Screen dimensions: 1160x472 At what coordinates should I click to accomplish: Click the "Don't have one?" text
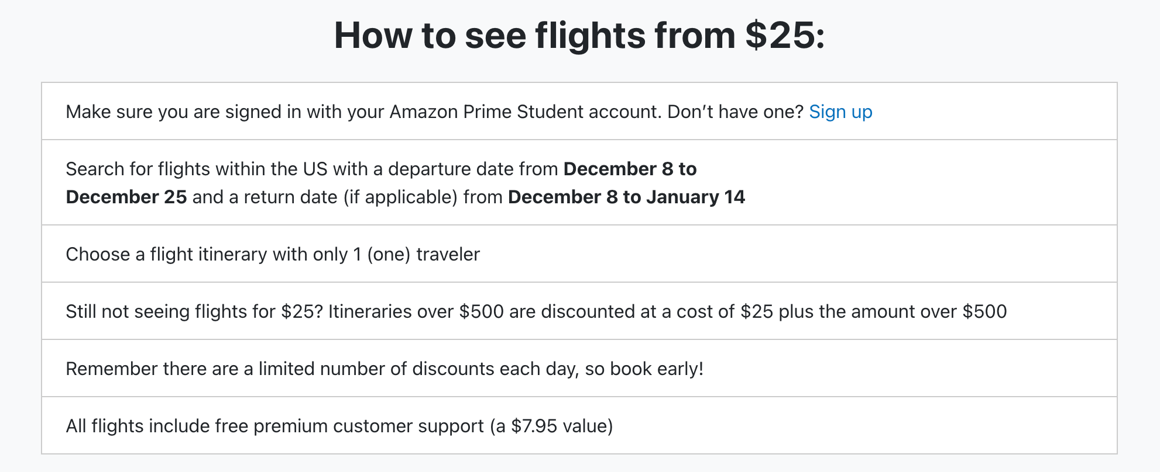[x=735, y=112]
